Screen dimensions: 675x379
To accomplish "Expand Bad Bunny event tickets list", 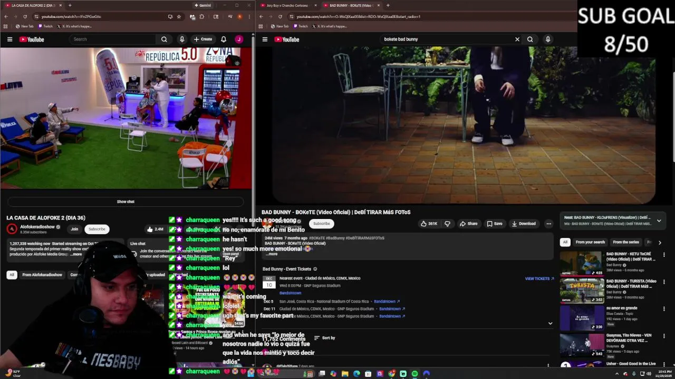I will click(550, 323).
